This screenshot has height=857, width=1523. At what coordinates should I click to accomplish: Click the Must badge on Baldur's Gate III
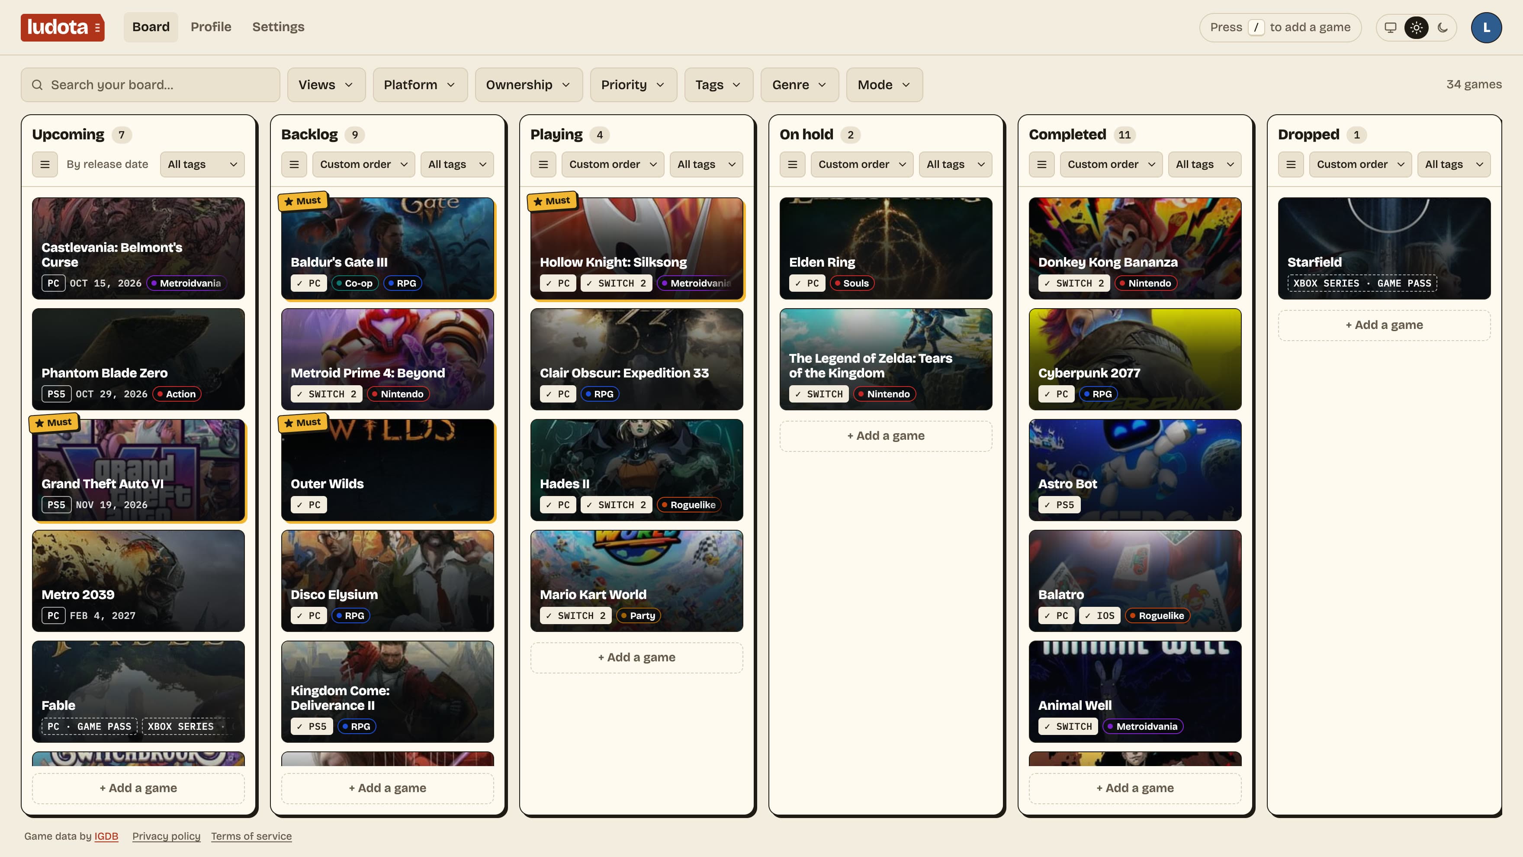tap(303, 201)
